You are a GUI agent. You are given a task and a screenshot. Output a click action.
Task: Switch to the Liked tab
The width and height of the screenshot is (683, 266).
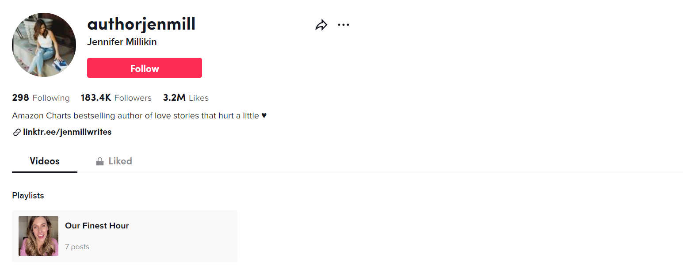pyautogui.click(x=120, y=161)
